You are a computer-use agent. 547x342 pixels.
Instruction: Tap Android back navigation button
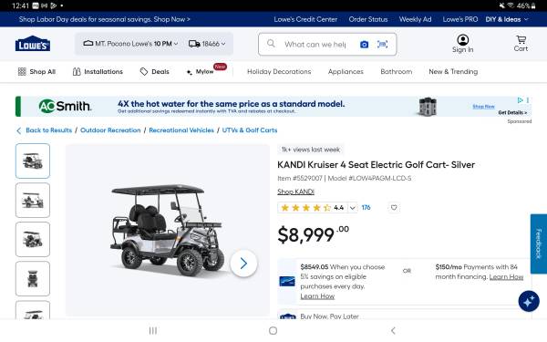pos(393,330)
